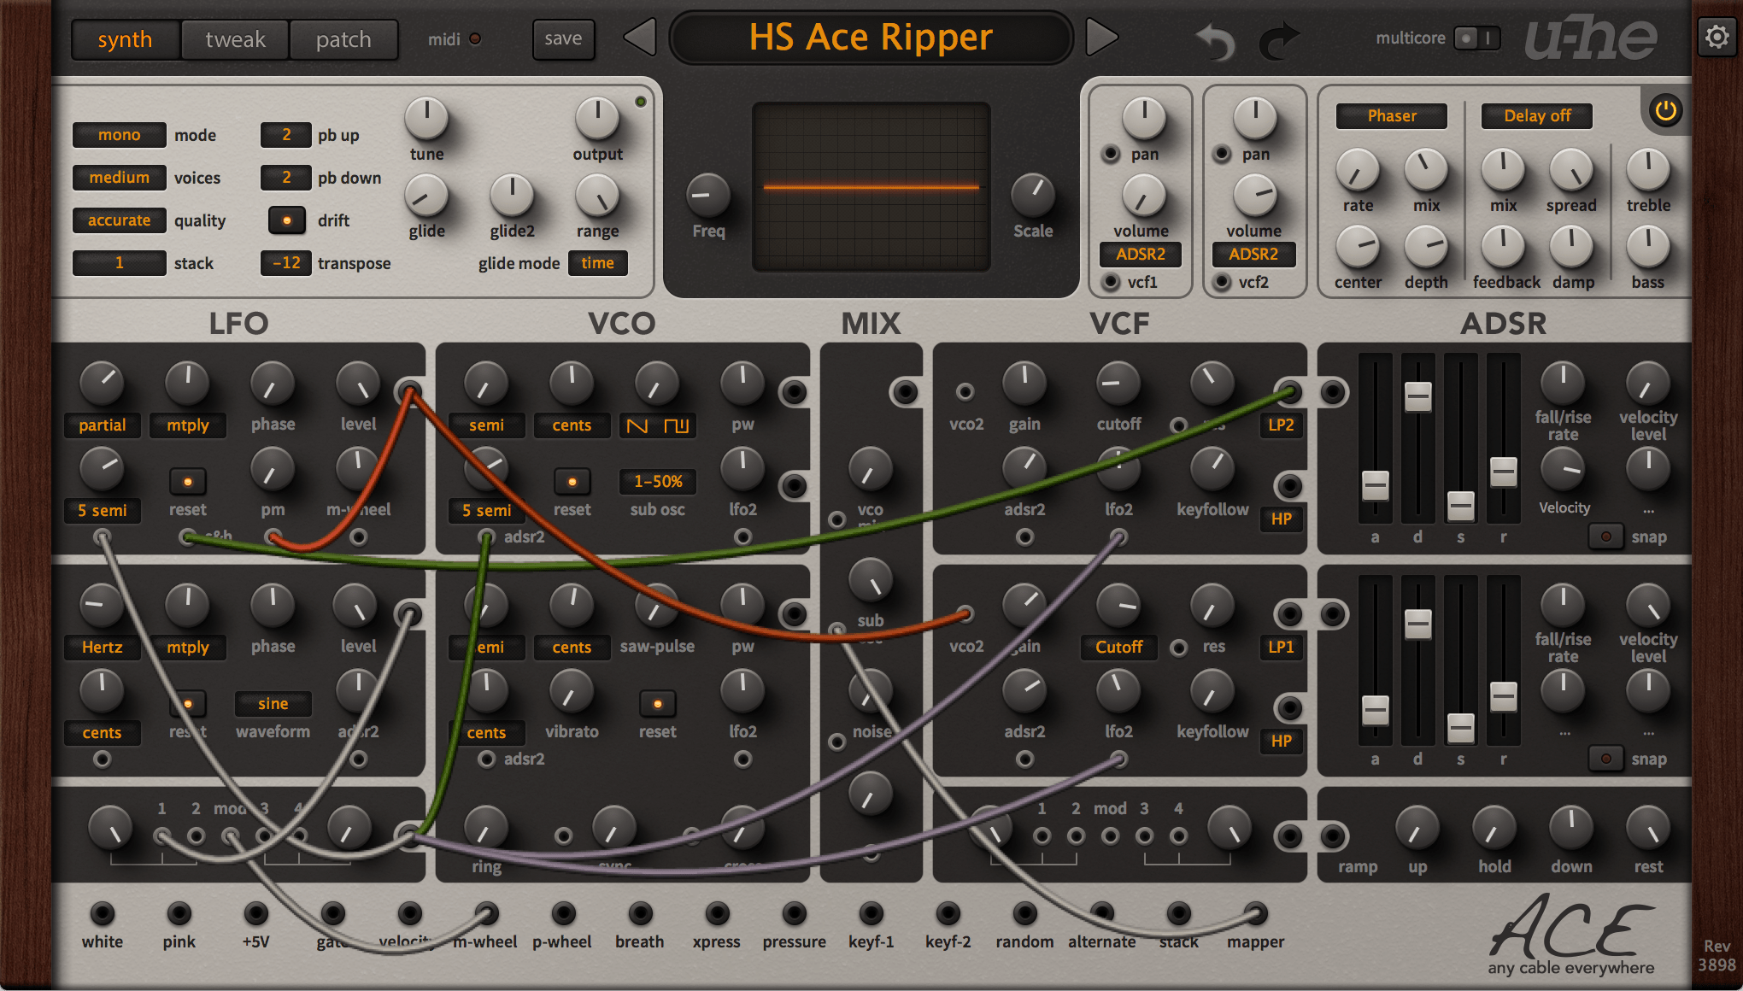
Task: Switch to the patch tab
Action: tap(343, 39)
